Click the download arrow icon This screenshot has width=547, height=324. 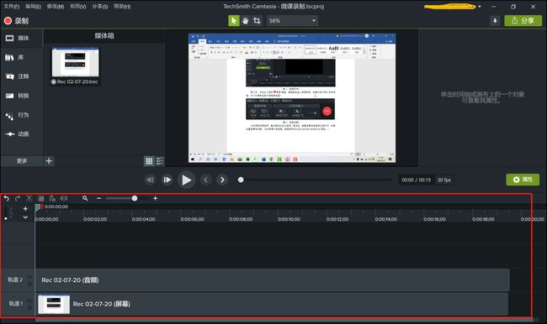(495, 21)
